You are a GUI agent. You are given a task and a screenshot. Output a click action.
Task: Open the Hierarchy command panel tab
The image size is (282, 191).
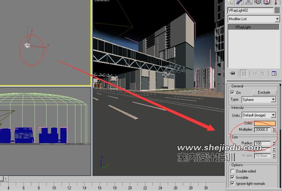point(248,2)
